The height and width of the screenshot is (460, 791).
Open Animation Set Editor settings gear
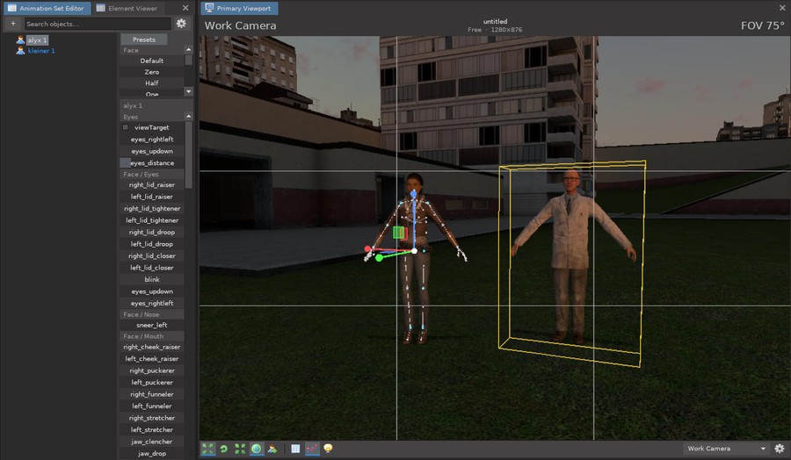pos(181,23)
